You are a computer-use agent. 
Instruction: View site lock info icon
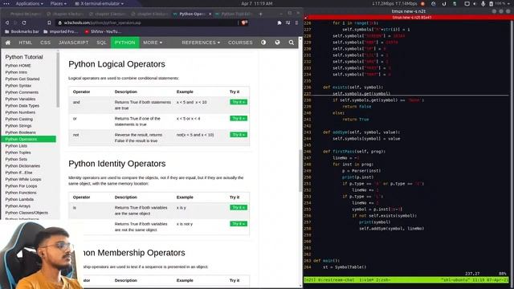[x=59, y=23]
